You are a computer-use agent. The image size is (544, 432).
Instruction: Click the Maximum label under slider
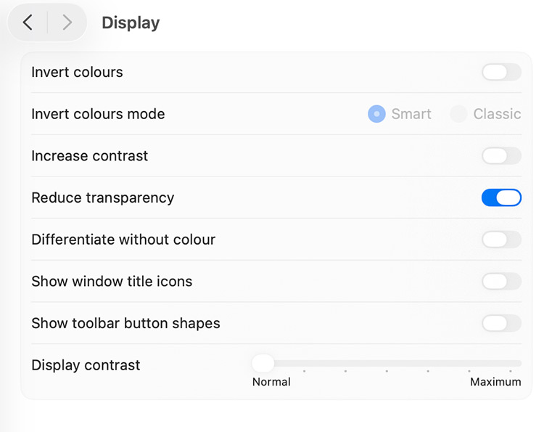(x=495, y=382)
